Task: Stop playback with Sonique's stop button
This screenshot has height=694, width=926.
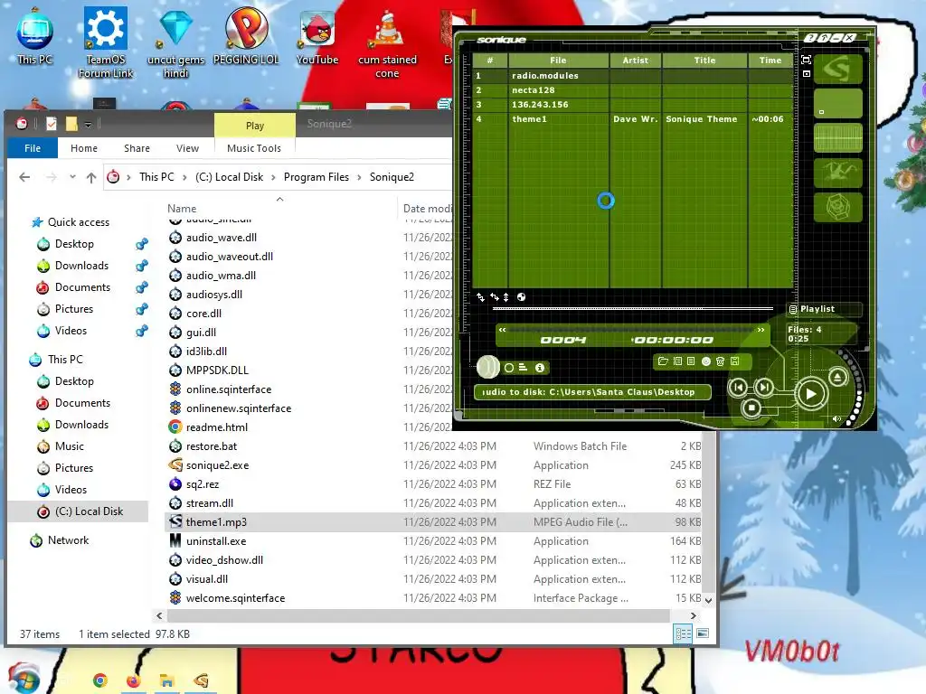Action: click(x=751, y=408)
